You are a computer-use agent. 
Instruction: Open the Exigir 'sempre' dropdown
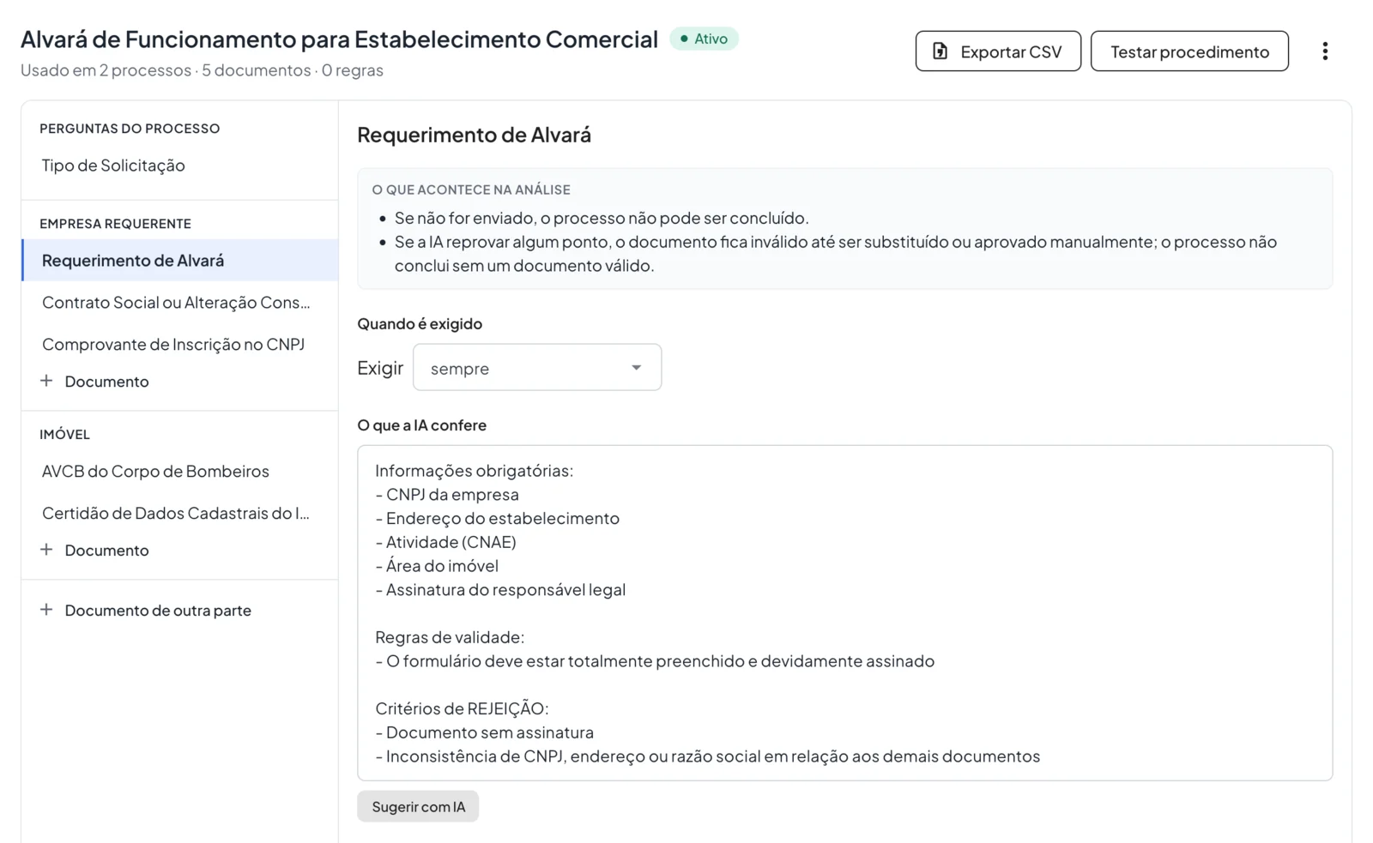[537, 368]
